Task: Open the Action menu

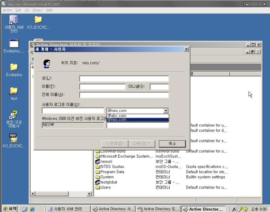Action: click(8, 10)
